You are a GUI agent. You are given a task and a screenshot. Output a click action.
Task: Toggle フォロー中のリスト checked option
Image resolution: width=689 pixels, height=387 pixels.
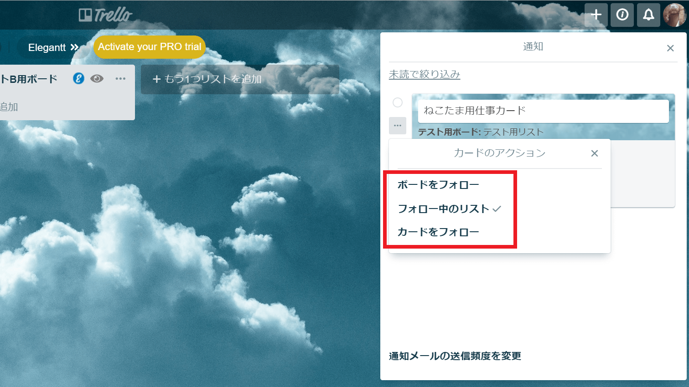coord(449,209)
